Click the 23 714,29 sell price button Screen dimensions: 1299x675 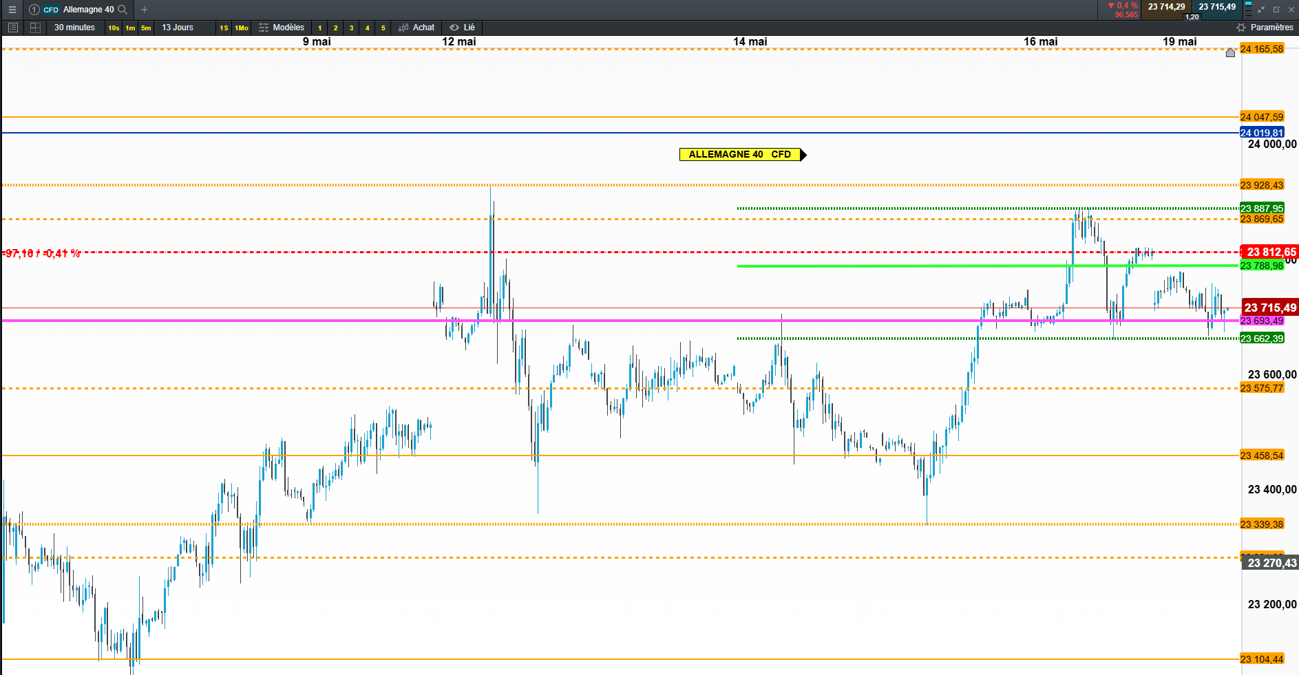point(1166,7)
